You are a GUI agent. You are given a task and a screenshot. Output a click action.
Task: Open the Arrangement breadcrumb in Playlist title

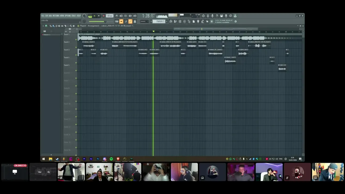click(x=94, y=26)
